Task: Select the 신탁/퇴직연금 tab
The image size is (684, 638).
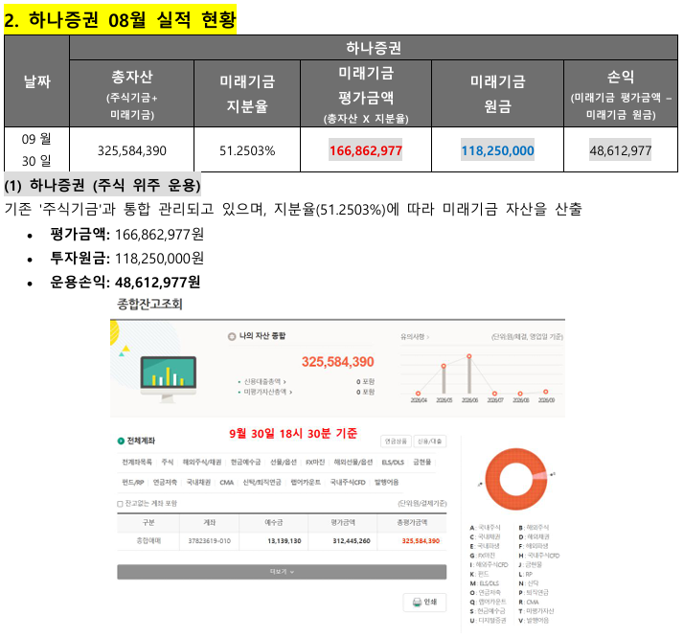Action: click(x=262, y=482)
